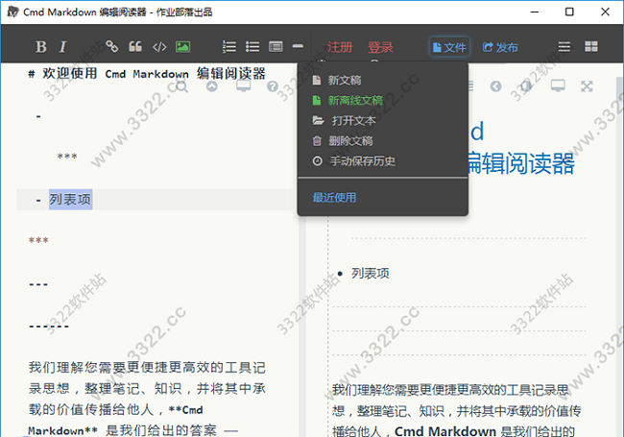This screenshot has width=624, height=437.
Task: Click the up-arrow circle icon in editor
Action: (212, 86)
